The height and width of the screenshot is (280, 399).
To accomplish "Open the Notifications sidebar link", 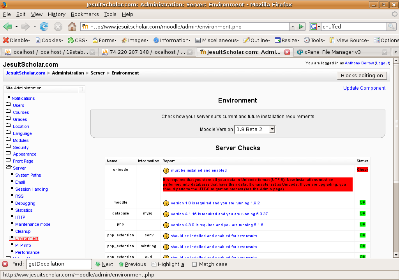I will point(23,98).
